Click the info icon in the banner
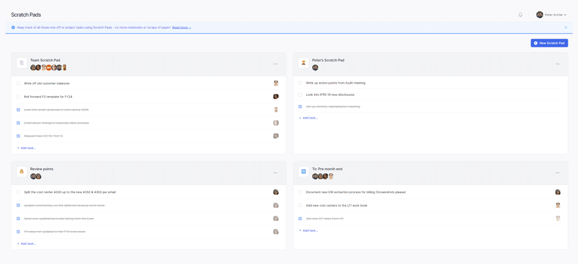578x264 pixels. (x=13, y=28)
